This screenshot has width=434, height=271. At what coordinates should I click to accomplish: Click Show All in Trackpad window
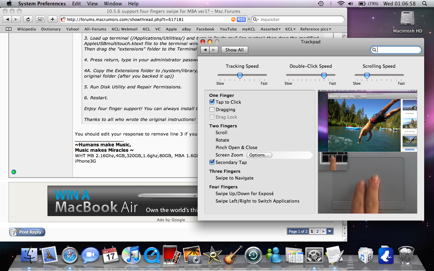[x=235, y=50]
